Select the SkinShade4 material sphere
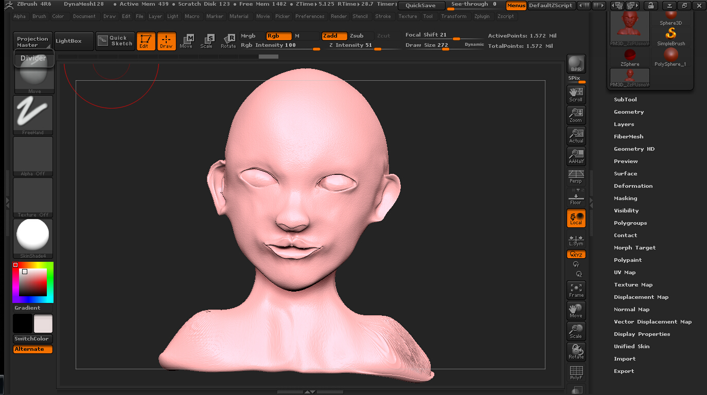 (33, 239)
